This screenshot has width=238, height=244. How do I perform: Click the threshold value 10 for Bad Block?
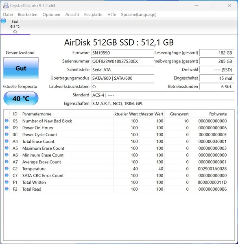186,121
